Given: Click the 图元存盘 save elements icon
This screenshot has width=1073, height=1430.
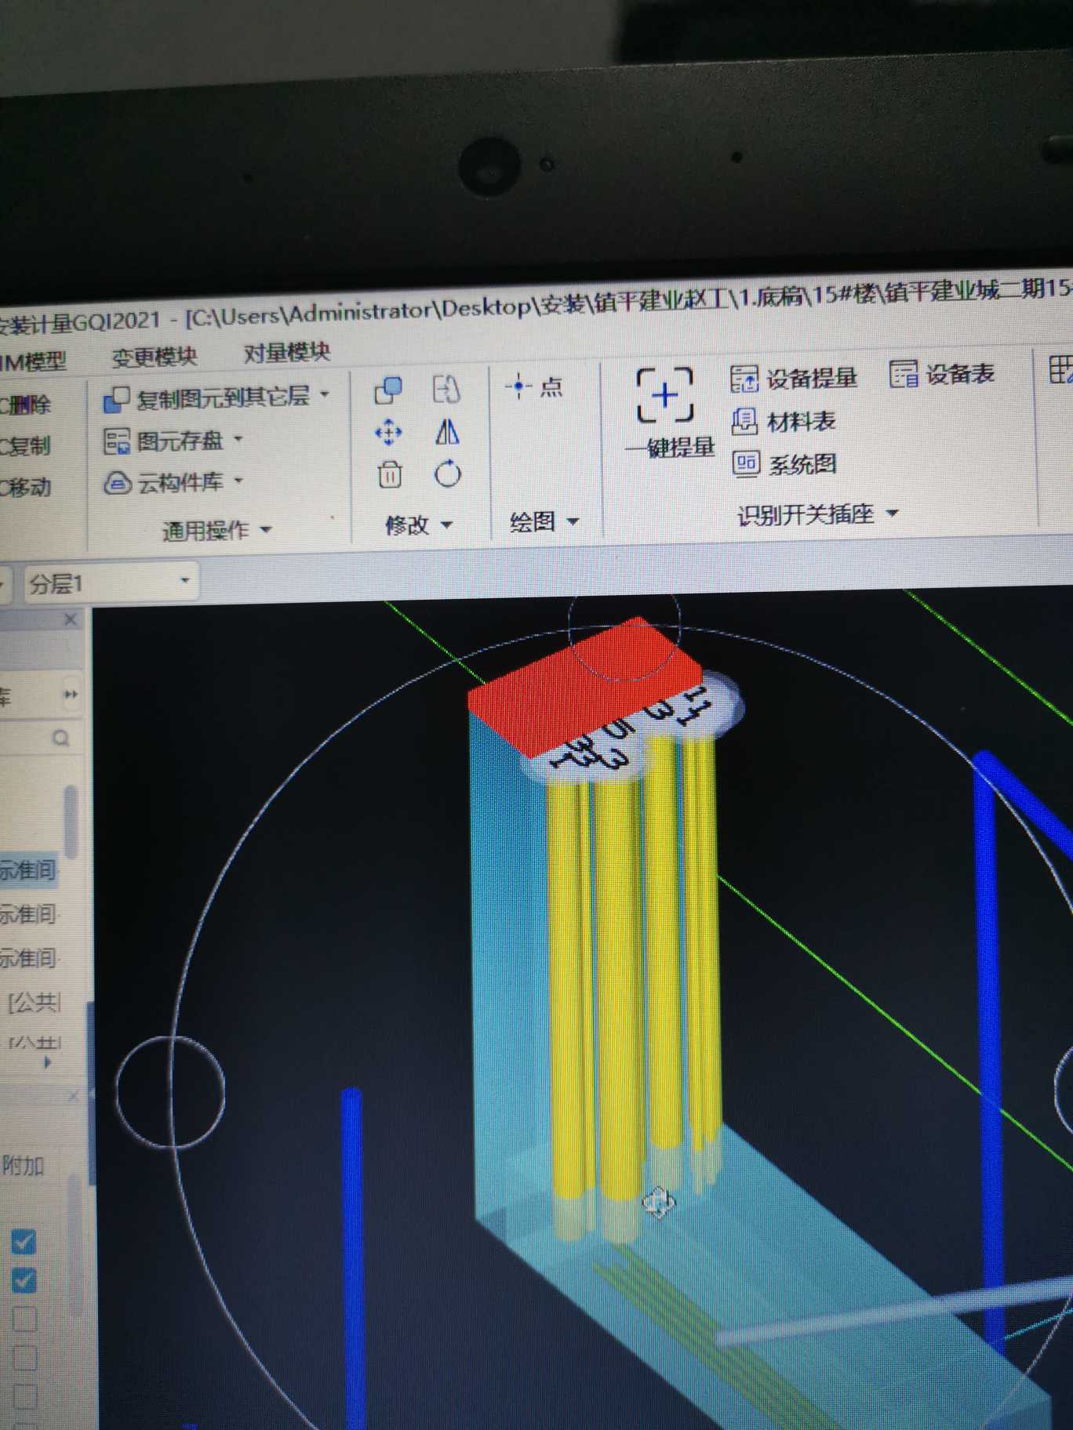Looking at the screenshot, I should tap(117, 441).
